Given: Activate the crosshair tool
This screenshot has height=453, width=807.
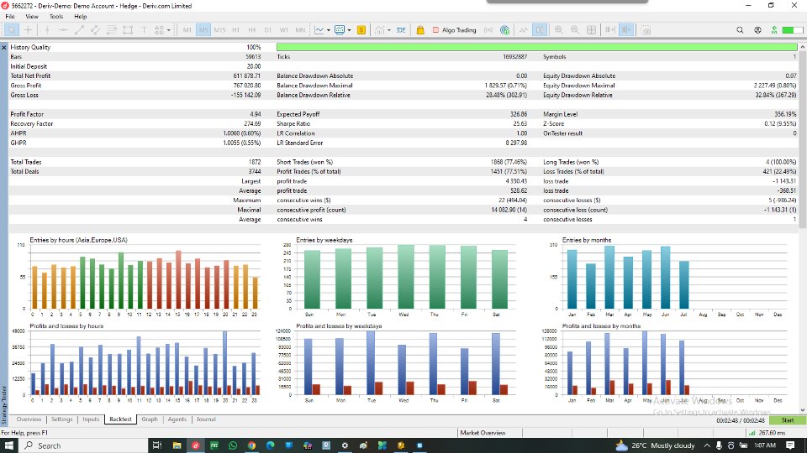Looking at the screenshot, I should [x=28, y=30].
